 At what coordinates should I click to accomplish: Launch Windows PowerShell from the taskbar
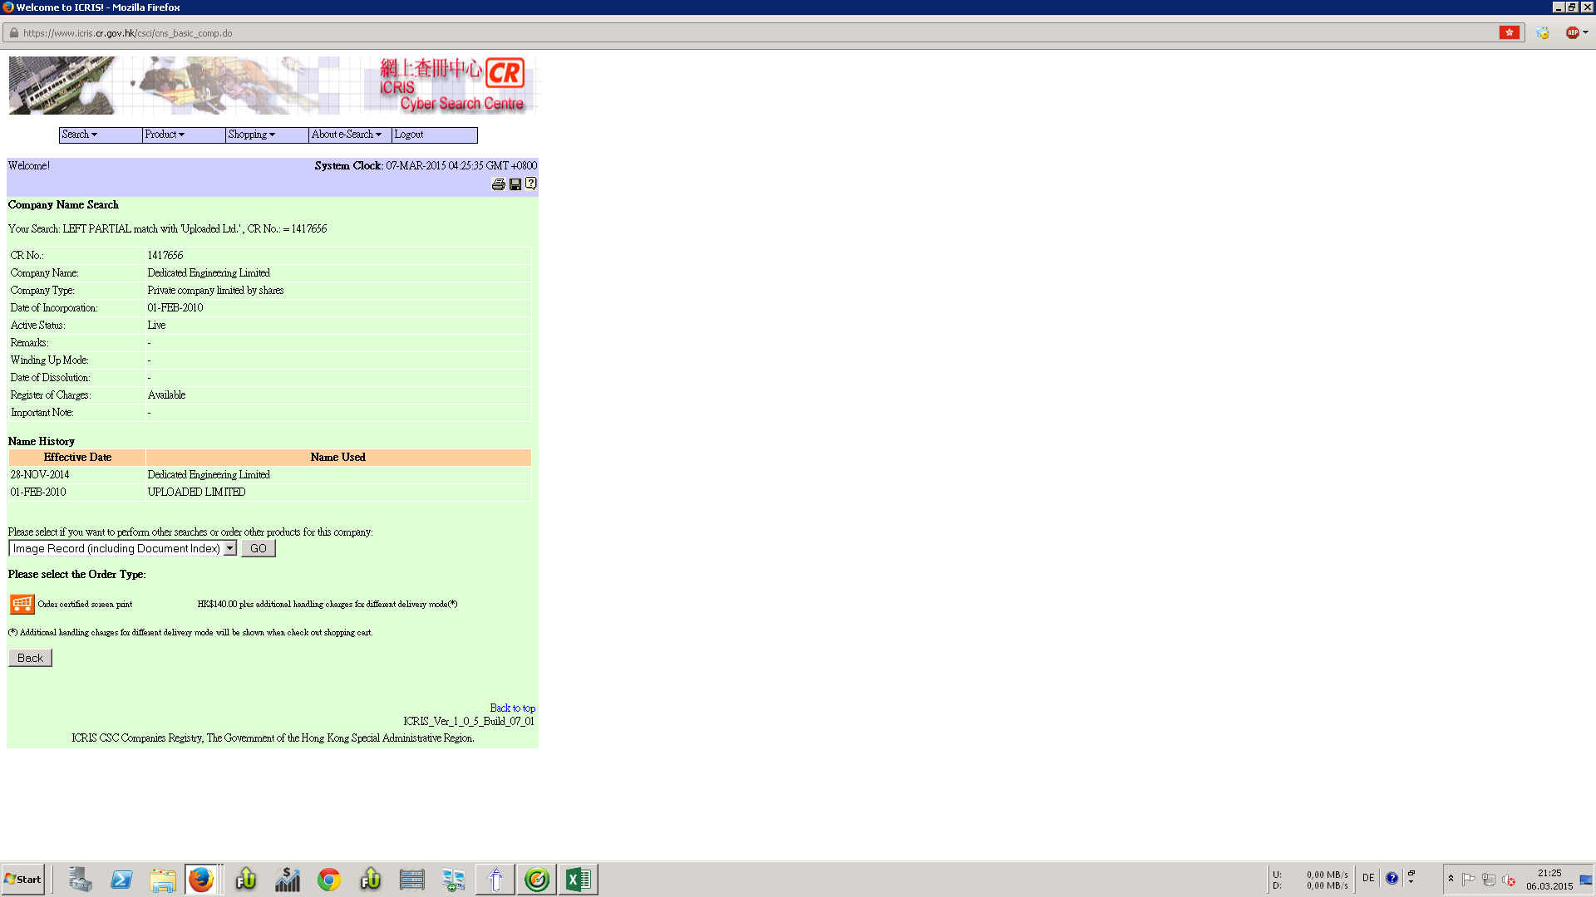[x=121, y=880]
